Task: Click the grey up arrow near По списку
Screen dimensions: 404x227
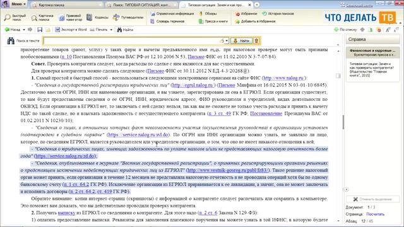Action: (x=362, y=30)
